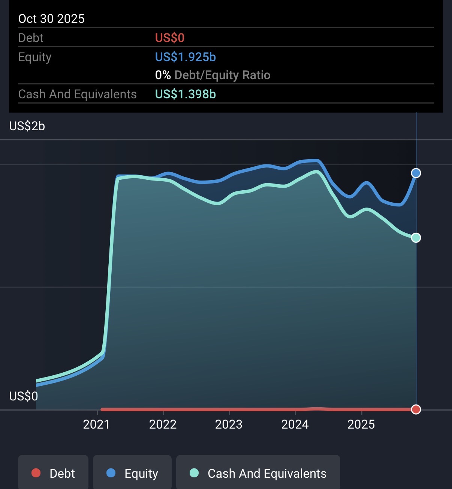Click the US$1.925b equity value

[x=186, y=57]
